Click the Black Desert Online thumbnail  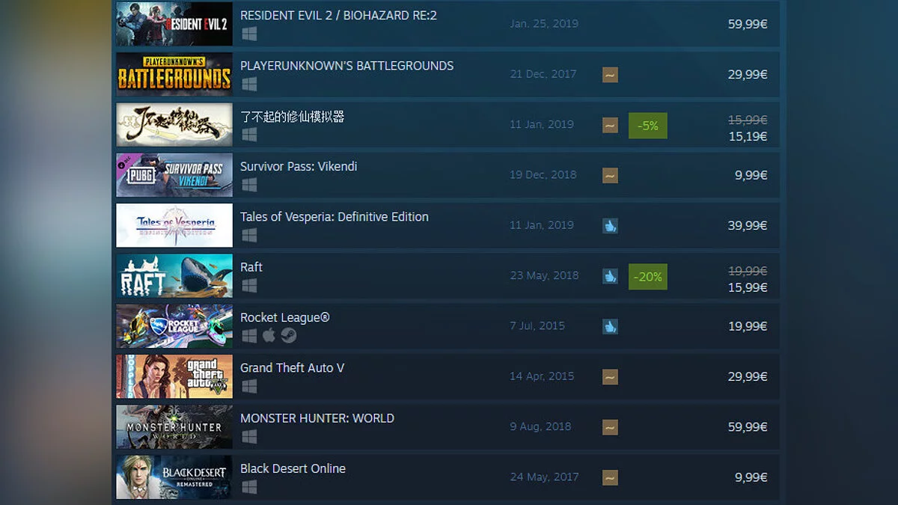174,477
